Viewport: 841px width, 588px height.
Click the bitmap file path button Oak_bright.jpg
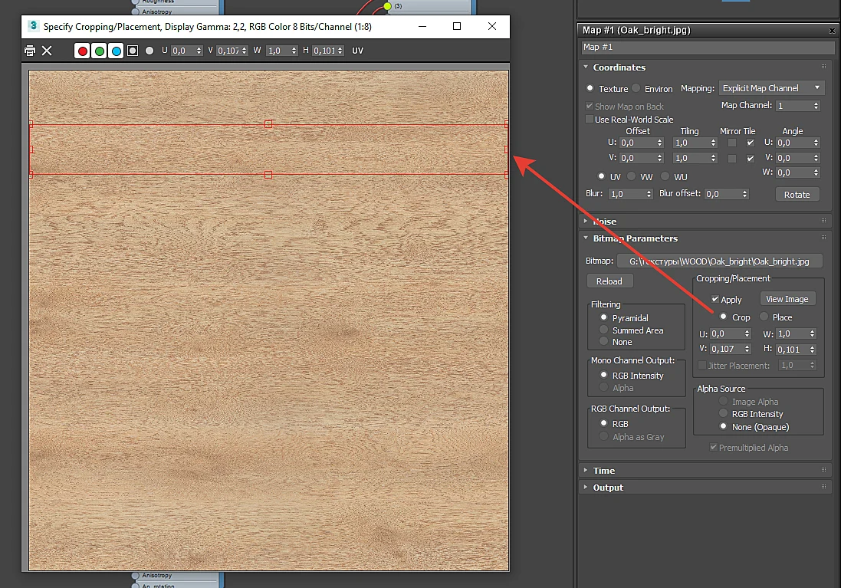(719, 261)
